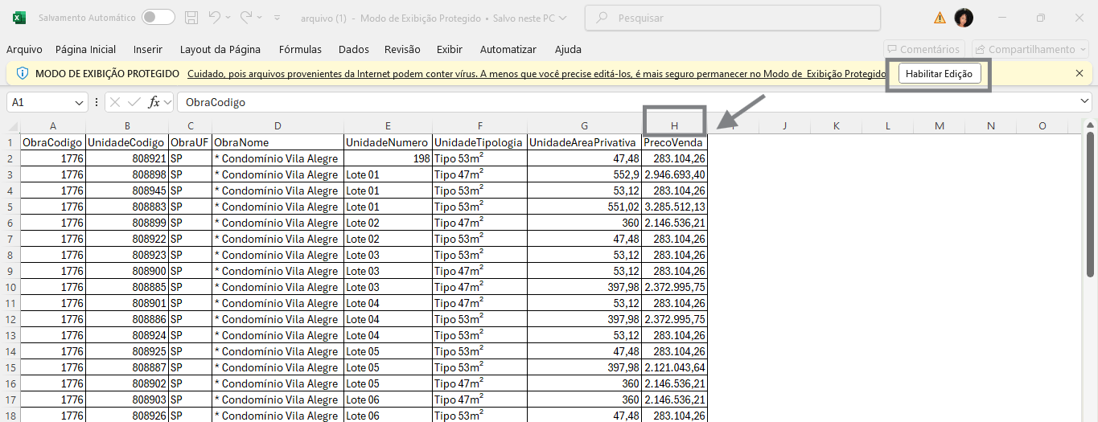The height and width of the screenshot is (422, 1098).
Task: Select column H header
Action: coord(675,125)
